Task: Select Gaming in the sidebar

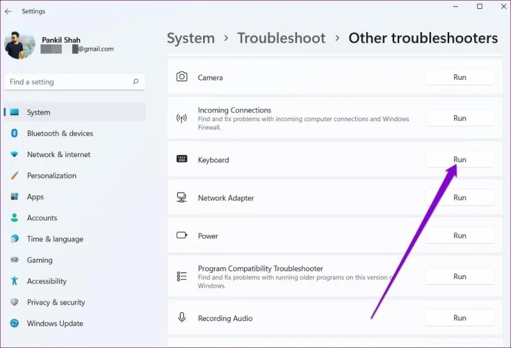Action: 75,260
